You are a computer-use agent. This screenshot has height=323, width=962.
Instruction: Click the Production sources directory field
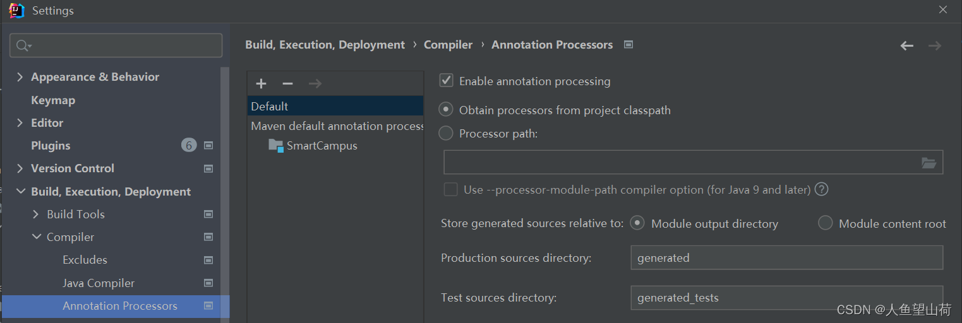[x=786, y=257]
